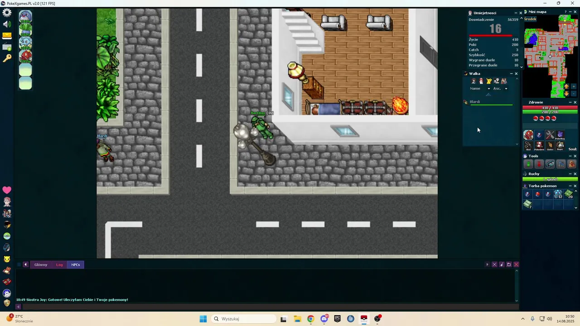Screen dimensions: 580x326
Task: Click the red health bar 410/410
Action: coord(550,108)
